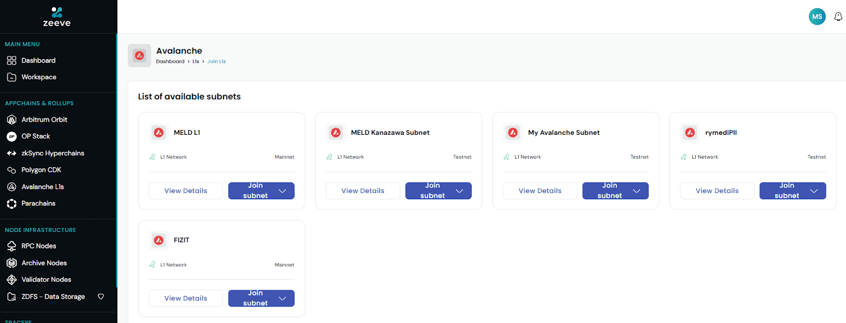Image resolution: width=846 pixels, height=323 pixels.
Task: Click the ZDFS Data Storage folder icon
Action: tap(12, 297)
